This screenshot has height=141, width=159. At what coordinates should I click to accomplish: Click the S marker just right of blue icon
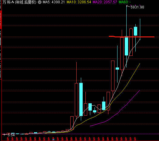[x=58, y=139]
